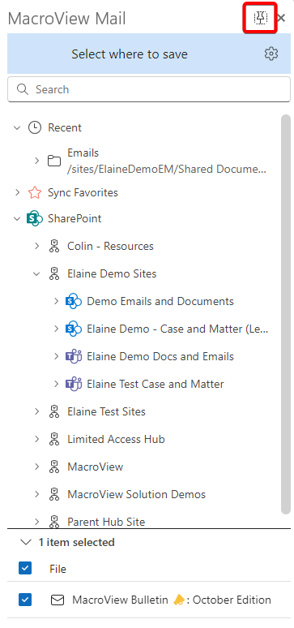Click the Sync Favorites star icon
Viewport: 294px width, 628px height.
point(35,192)
